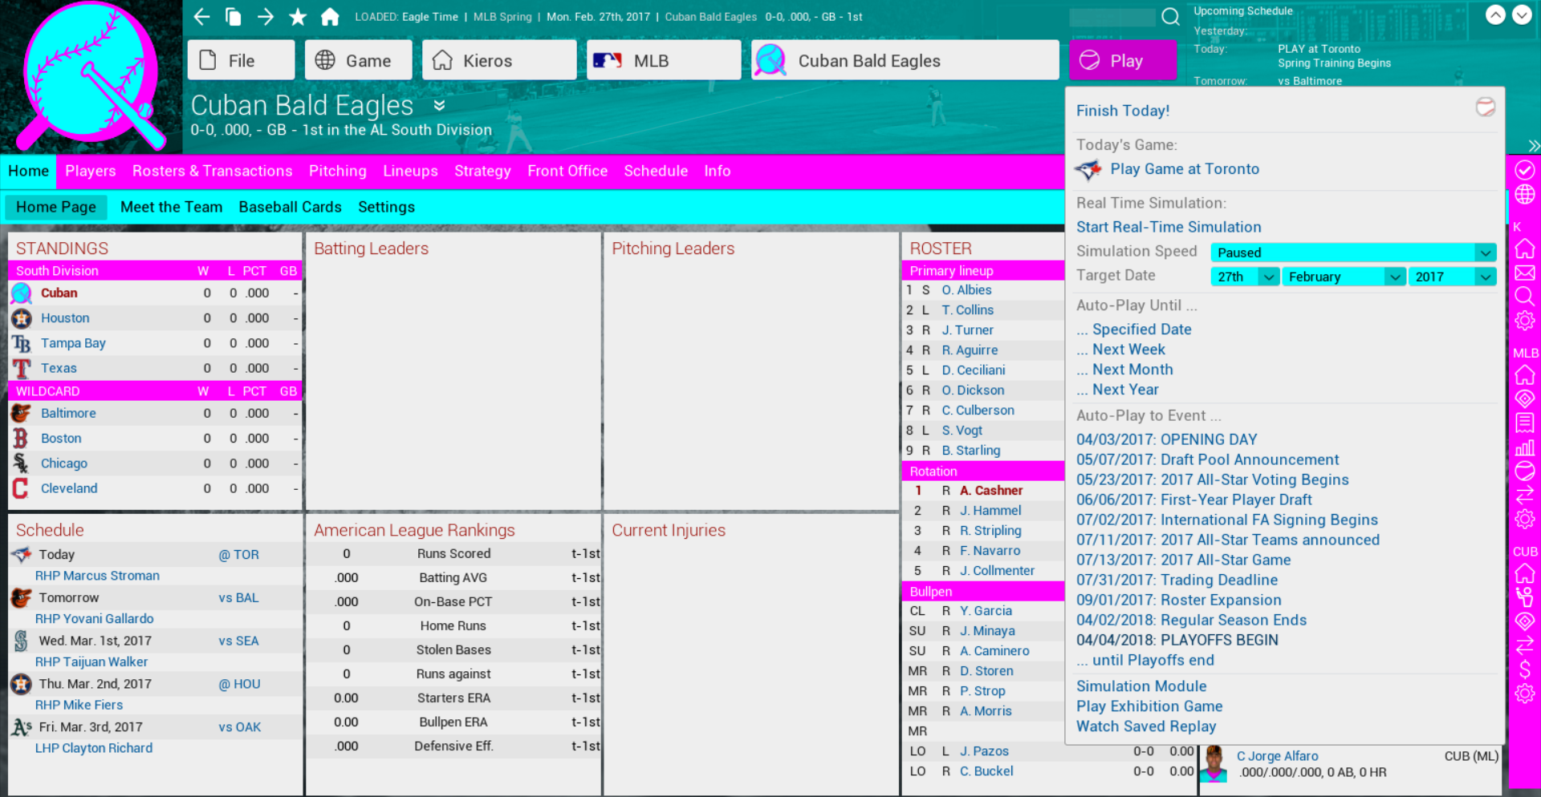
Task: Click the swap arrows icon under MLB
Action: tap(1524, 495)
